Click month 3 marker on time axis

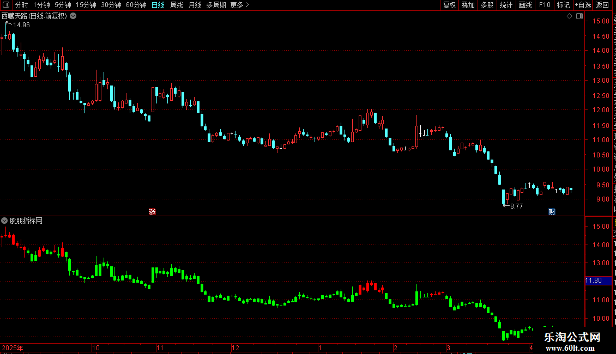[x=448, y=347]
